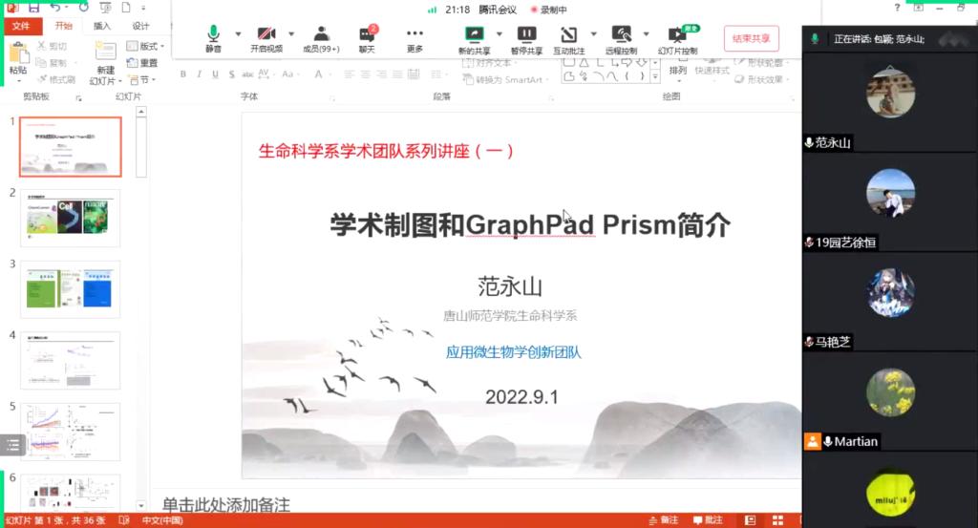Click the 更多 three-dots icon
Viewport: 978px width, 528px height.
click(x=415, y=34)
